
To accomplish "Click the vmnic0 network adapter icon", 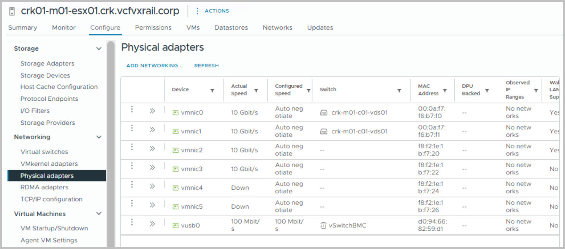I will tap(176, 113).
